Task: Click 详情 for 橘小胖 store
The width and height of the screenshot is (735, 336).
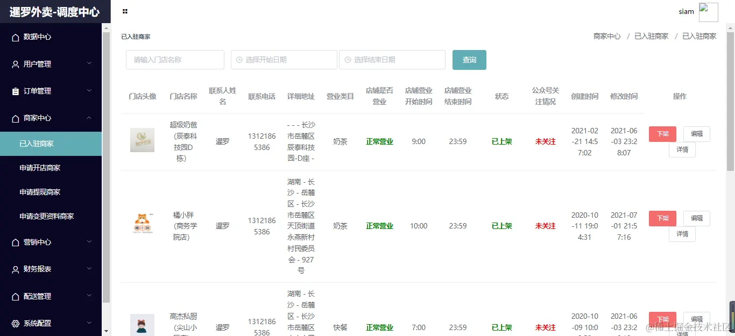Action: tap(682, 234)
